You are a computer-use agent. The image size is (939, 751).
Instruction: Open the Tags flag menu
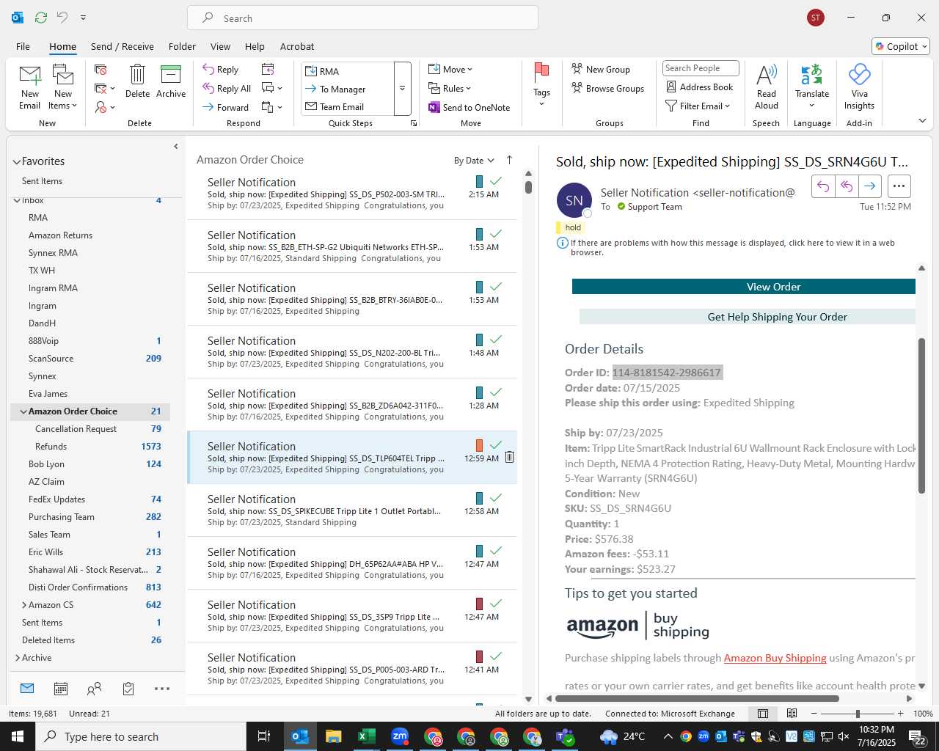tap(541, 84)
